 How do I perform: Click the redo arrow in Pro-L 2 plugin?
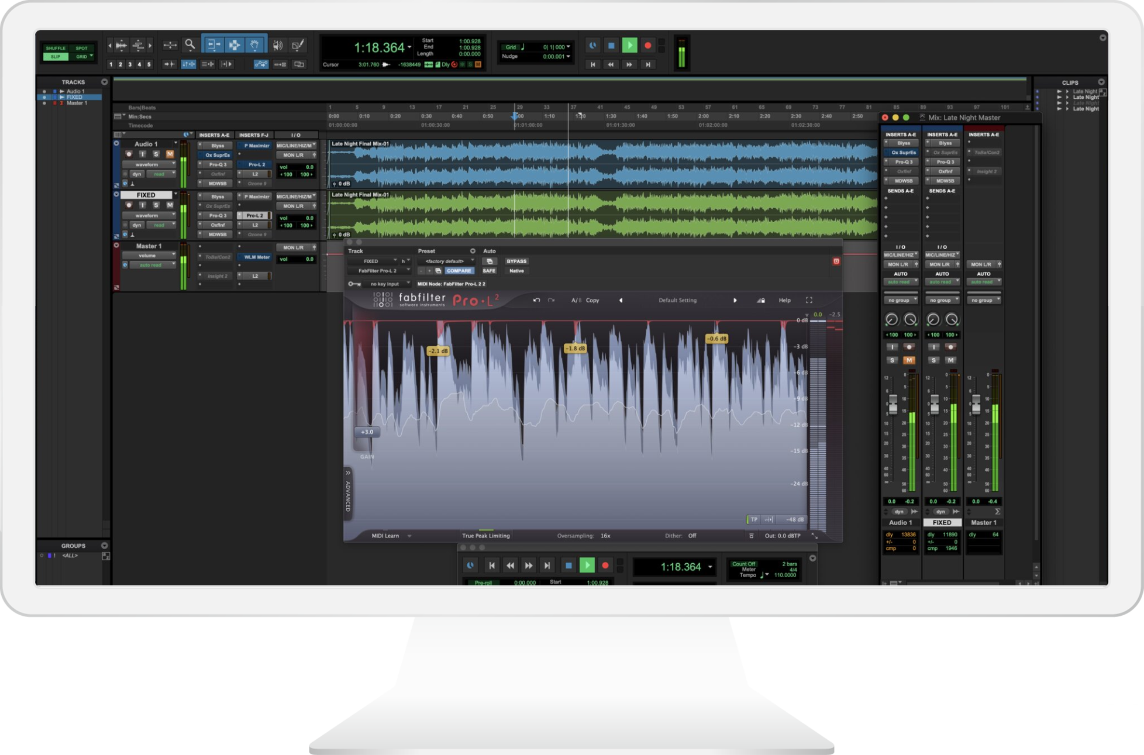click(x=551, y=300)
